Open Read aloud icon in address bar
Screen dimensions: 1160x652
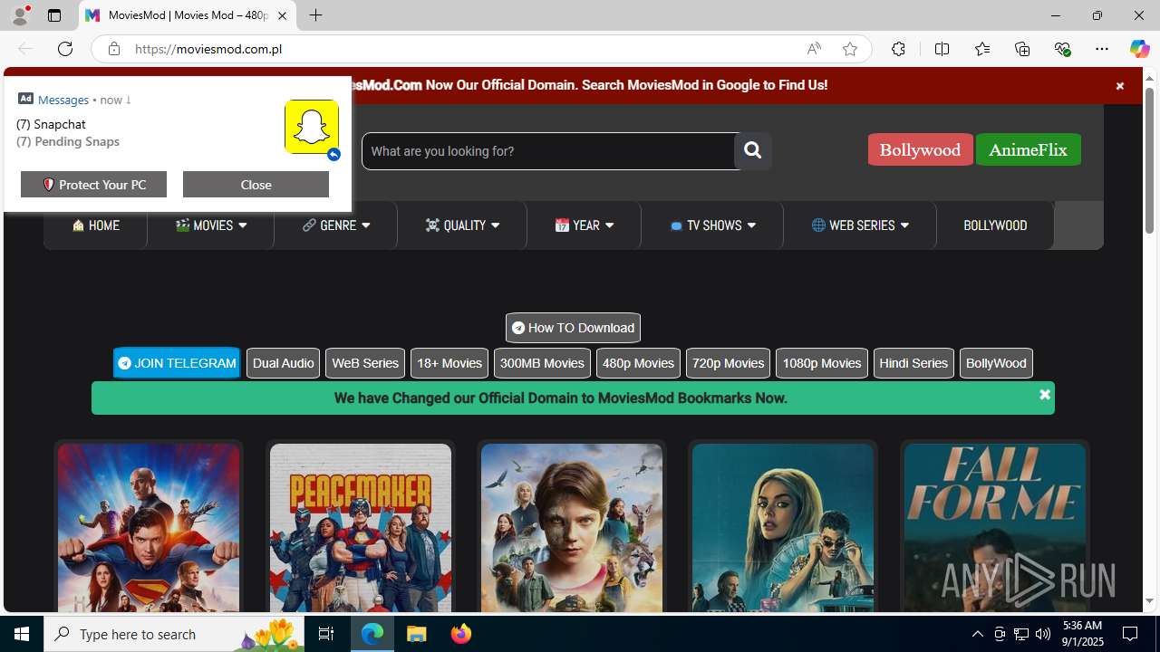pyautogui.click(x=814, y=49)
